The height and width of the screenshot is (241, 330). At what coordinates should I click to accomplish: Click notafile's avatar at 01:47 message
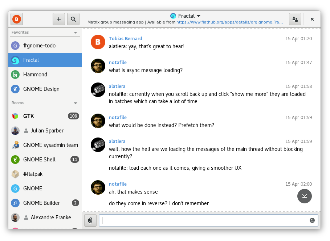coord(98,66)
